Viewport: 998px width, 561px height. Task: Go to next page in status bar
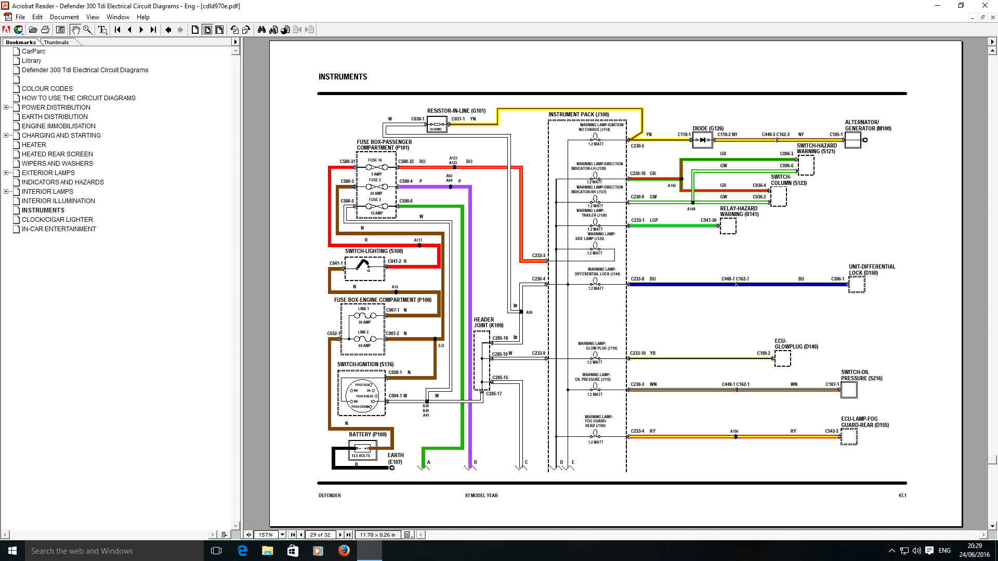tap(340, 535)
